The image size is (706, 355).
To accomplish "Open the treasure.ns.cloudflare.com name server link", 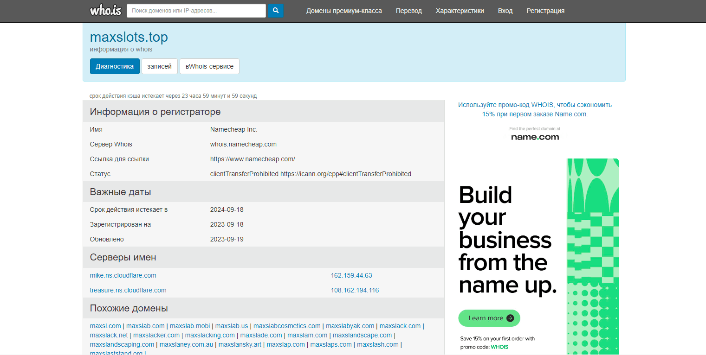I will [x=128, y=290].
